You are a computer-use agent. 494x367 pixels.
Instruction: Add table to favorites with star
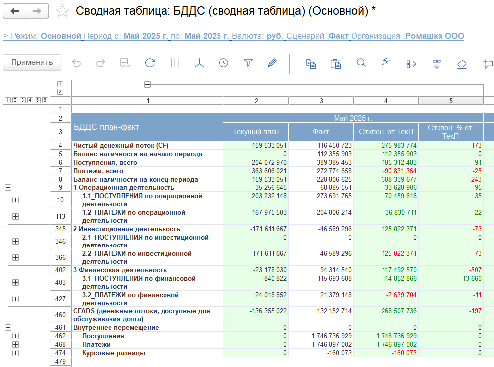[x=63, y=12]
